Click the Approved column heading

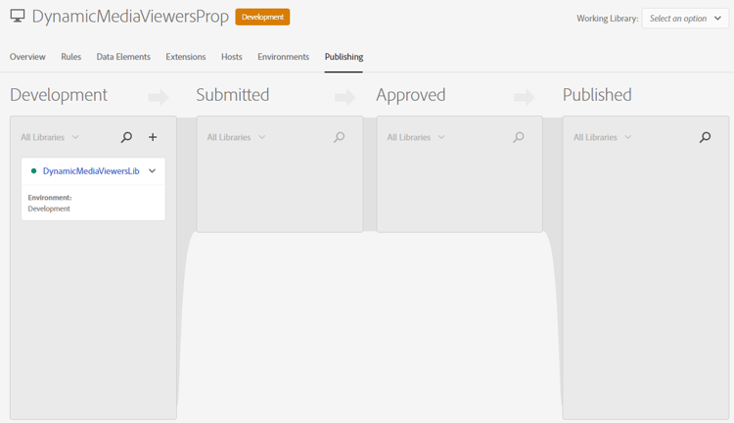point(411,95)
